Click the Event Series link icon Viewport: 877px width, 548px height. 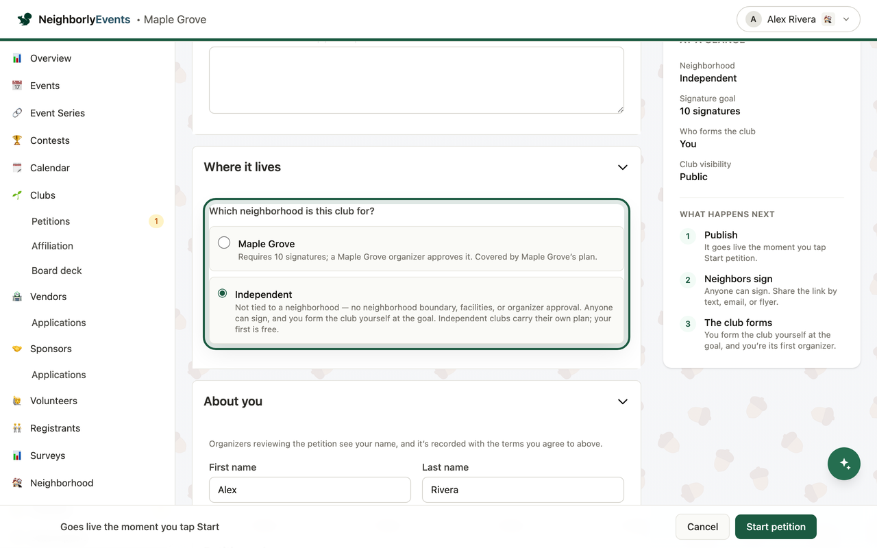click(x=17, y=113)
